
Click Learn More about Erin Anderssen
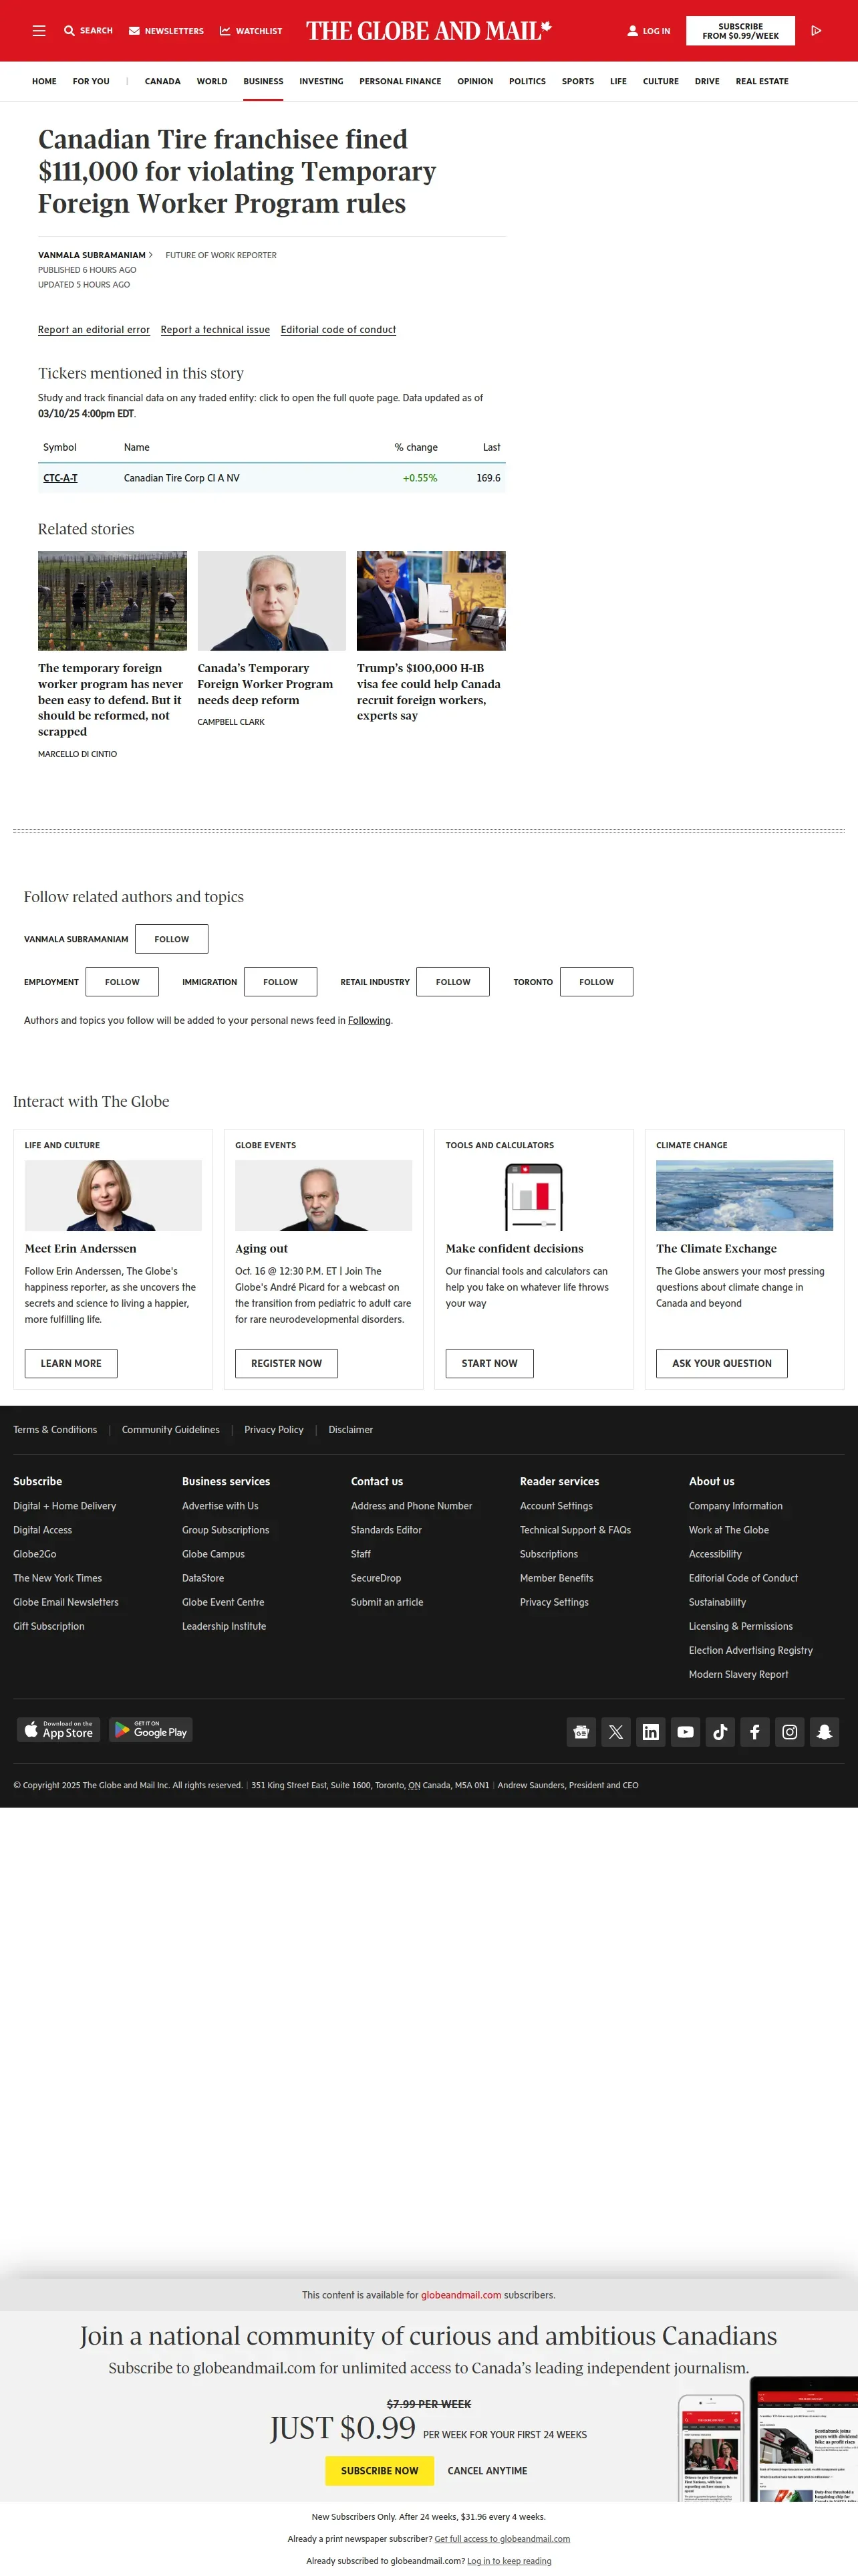tap(71, 1363)
